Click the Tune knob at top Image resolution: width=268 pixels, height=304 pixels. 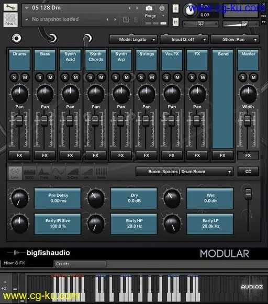pyautogui.click(x=190, y=10)
